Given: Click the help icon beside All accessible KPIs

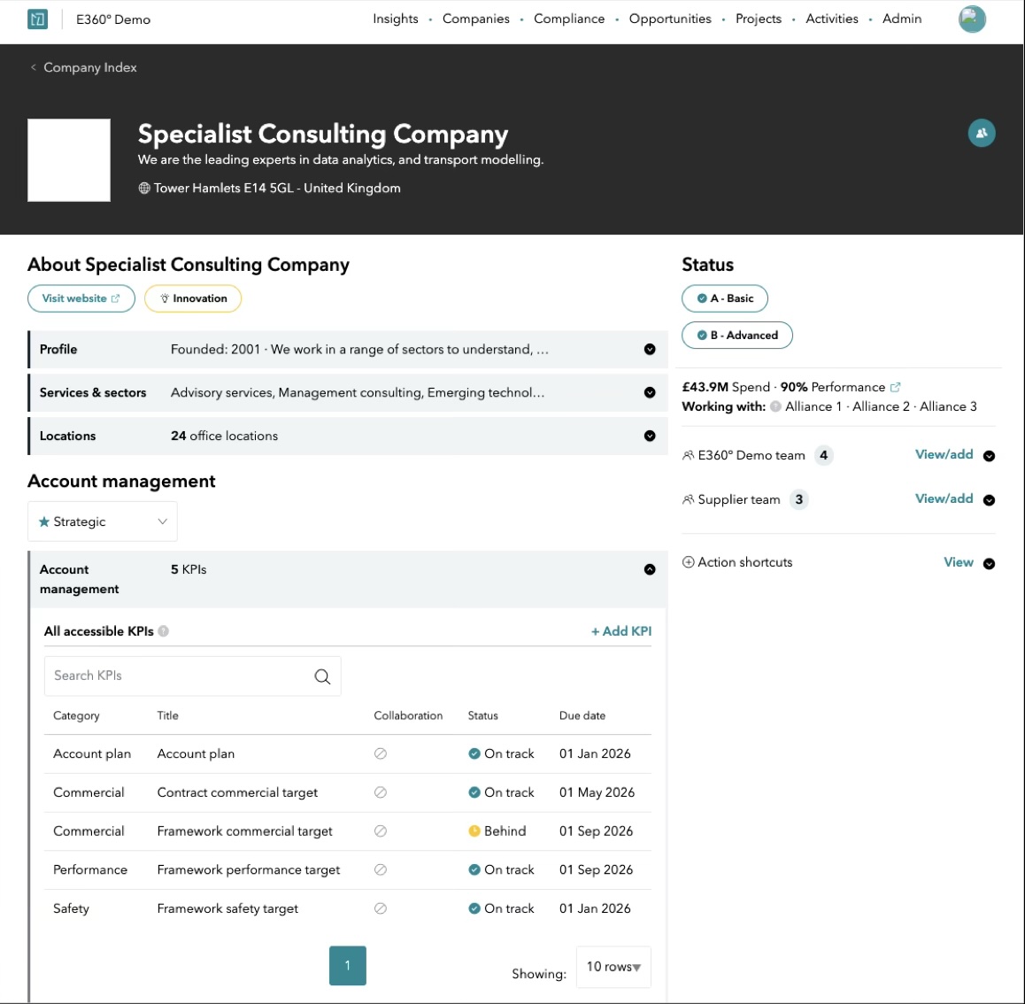Looking at the screenshot, I should [164, 631].
